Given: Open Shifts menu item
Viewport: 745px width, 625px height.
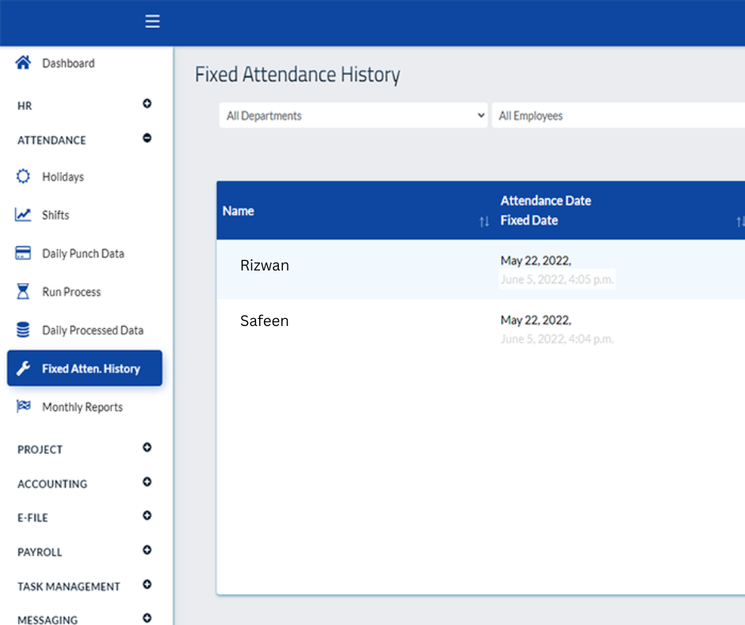Looking at the screenshot, I should point(55,215).
